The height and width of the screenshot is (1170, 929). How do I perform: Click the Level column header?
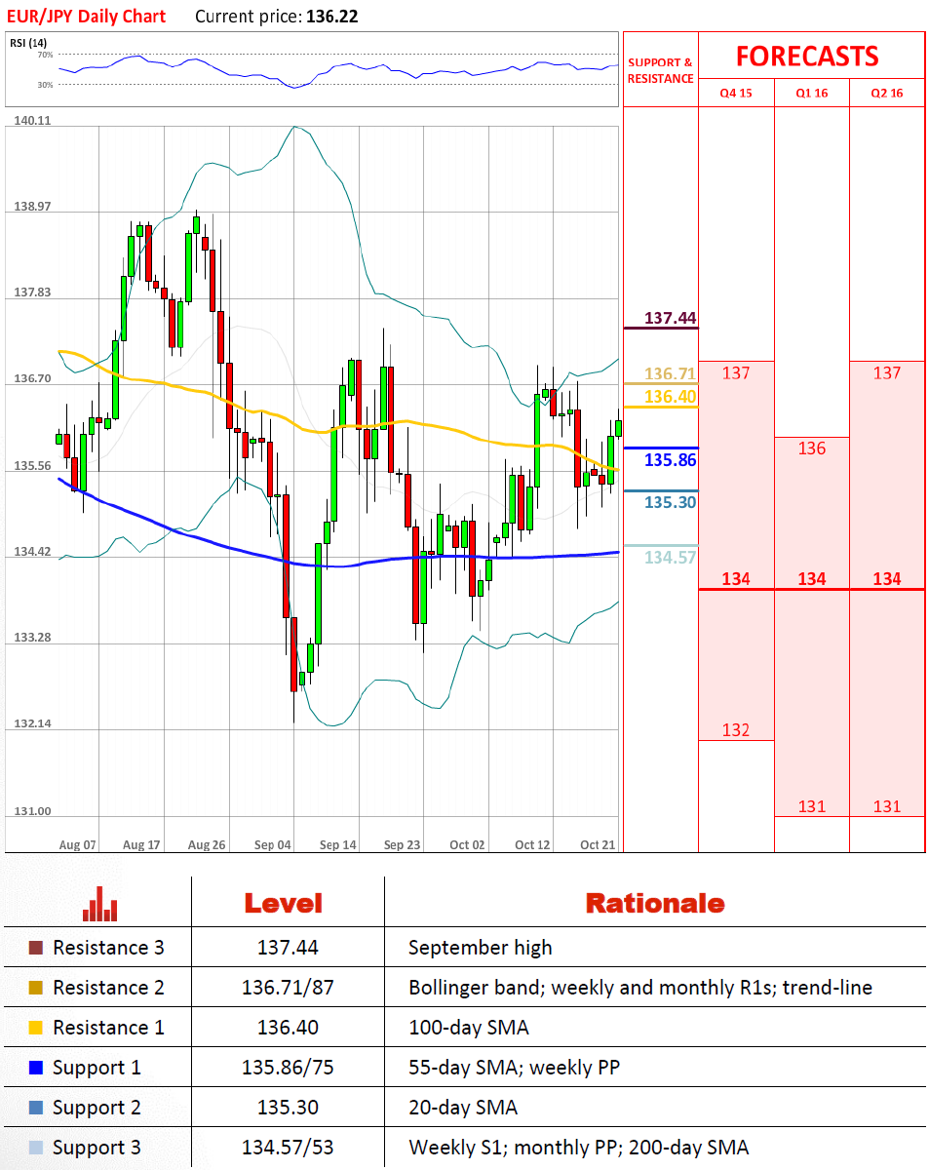click(x=283, y=903)
